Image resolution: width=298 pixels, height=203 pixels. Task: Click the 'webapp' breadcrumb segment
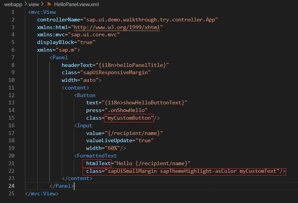[x=13, y=4]
